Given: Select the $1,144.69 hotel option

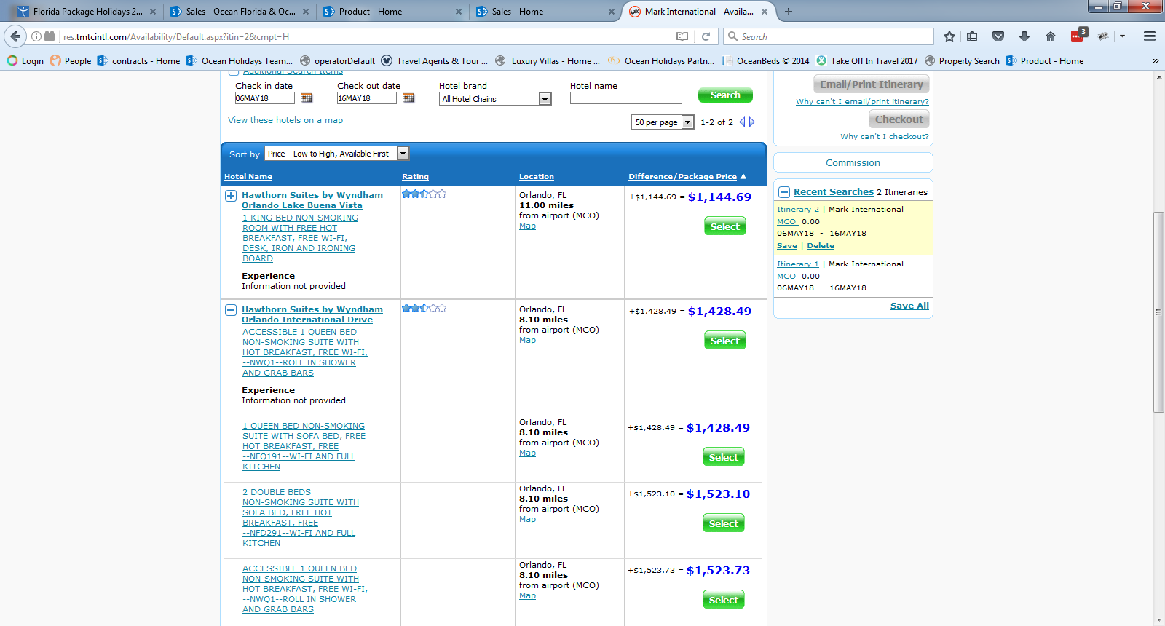Looking at the screenshot, I should [x=725, y=227].
